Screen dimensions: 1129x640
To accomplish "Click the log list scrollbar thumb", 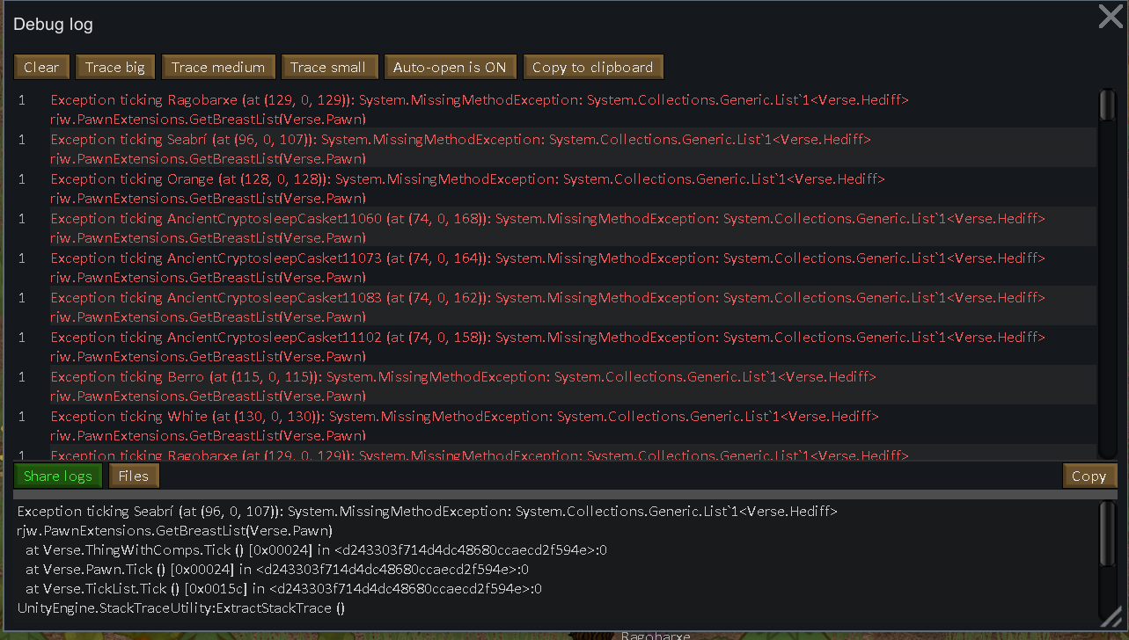I will pos(1106,105).
